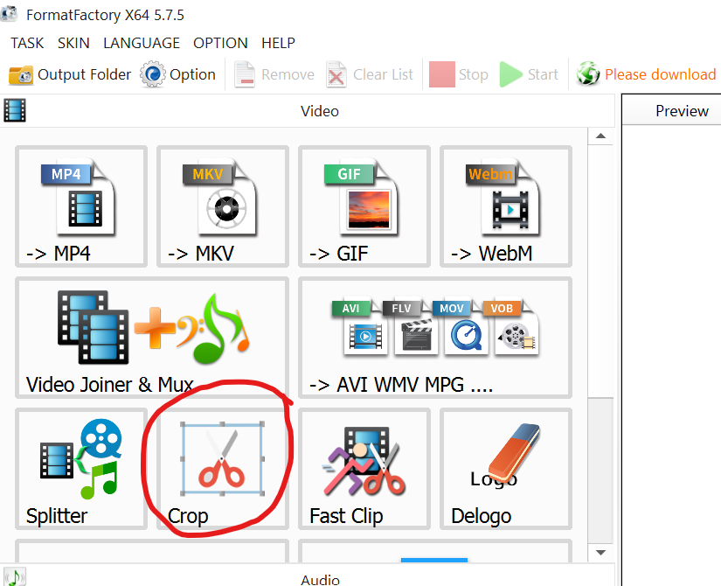Click the Clear List toolbar button
Screen dimensions: 721x586
(x=371, y=74)
